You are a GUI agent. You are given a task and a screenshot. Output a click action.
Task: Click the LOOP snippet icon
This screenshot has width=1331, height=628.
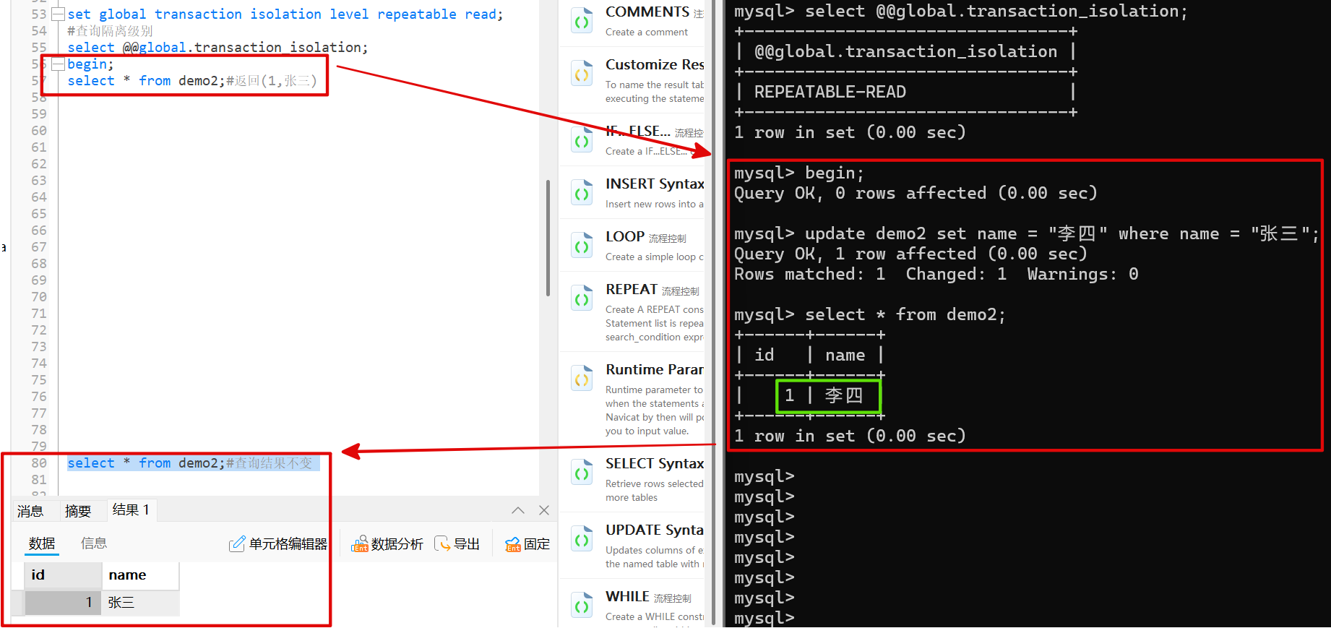582,246
